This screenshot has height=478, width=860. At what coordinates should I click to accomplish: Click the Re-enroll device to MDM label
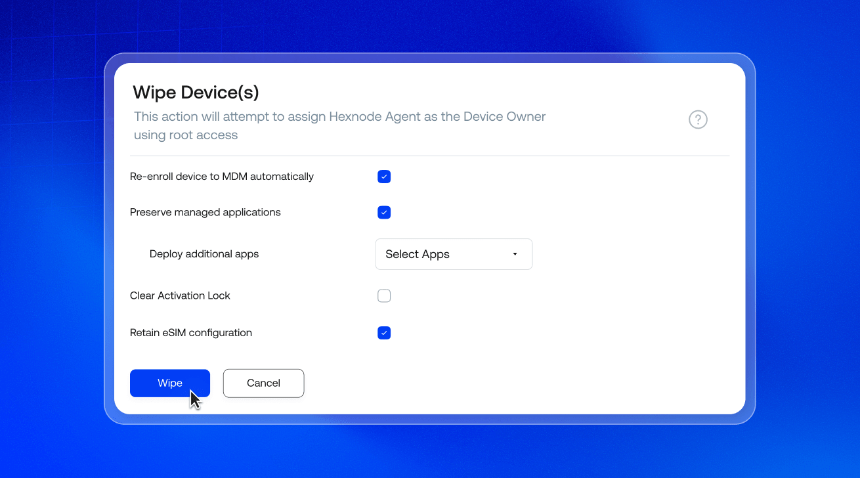[222, 177]
